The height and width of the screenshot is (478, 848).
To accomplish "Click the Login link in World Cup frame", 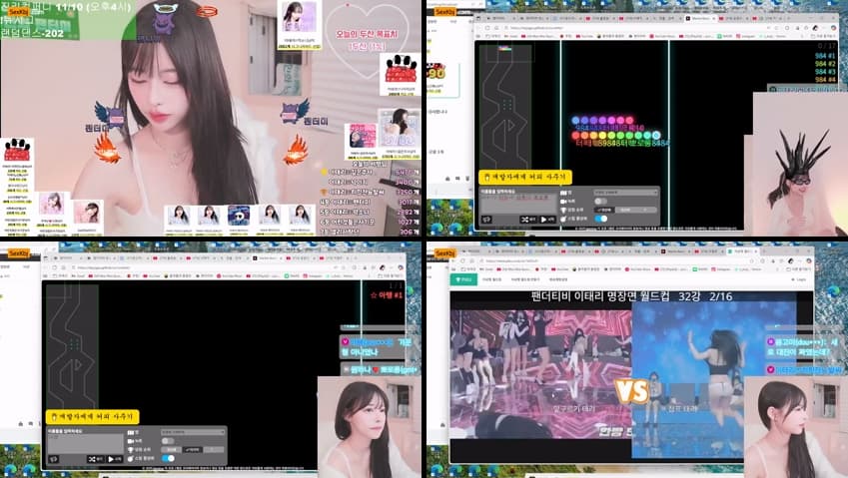I will [x=800, y=279].
